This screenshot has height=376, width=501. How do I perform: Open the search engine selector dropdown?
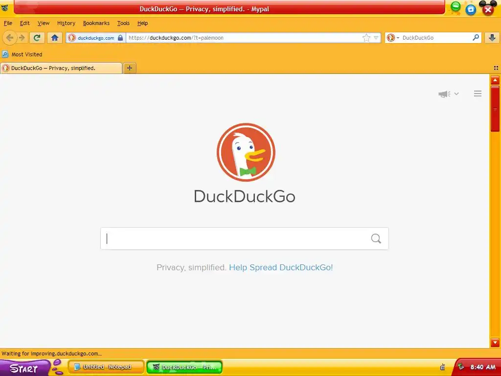(x=393, y=38)
